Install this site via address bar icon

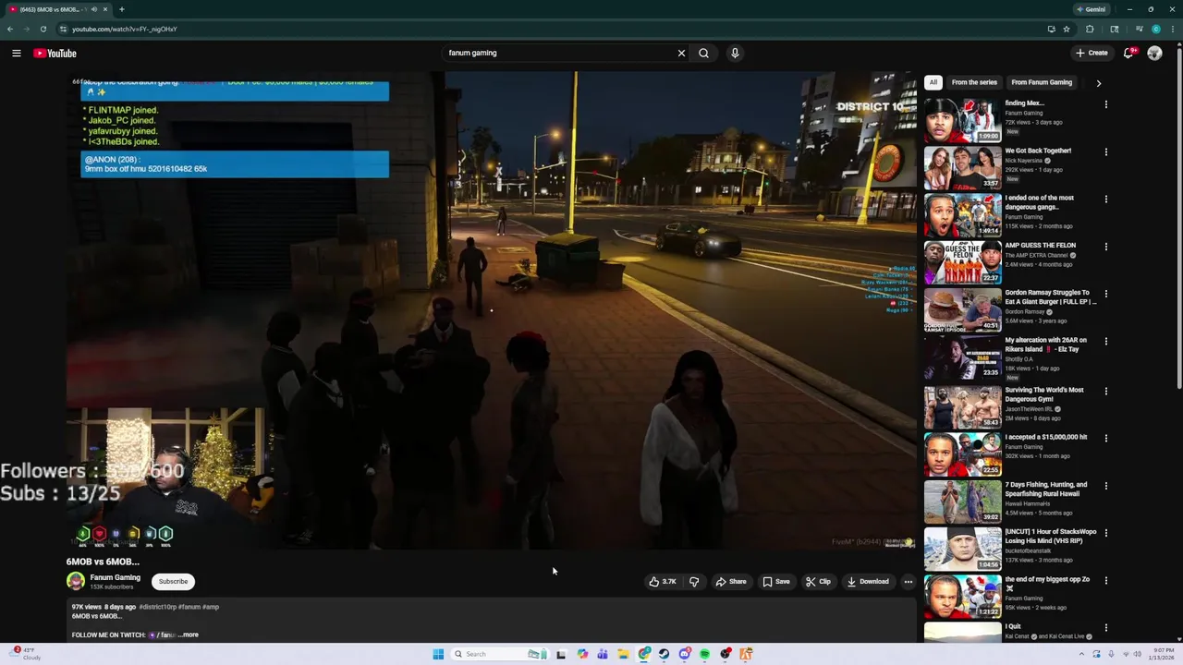pyautogui.click(x=1051, y=29)
